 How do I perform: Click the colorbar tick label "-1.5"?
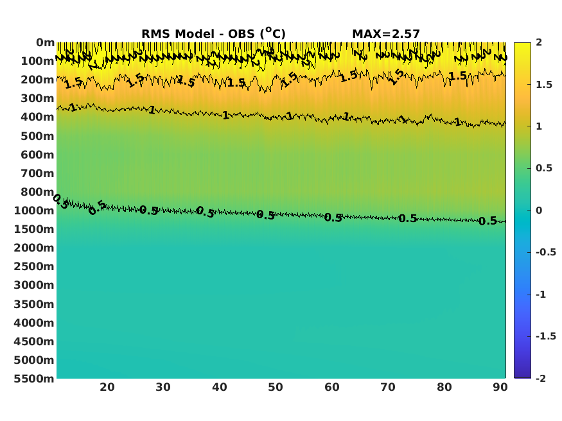(x=546, y=336)
